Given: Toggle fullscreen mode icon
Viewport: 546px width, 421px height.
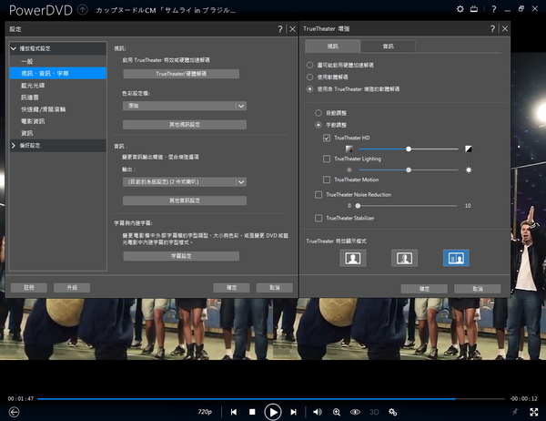Looking at the screenshot, I should click(x=532, y=412).
